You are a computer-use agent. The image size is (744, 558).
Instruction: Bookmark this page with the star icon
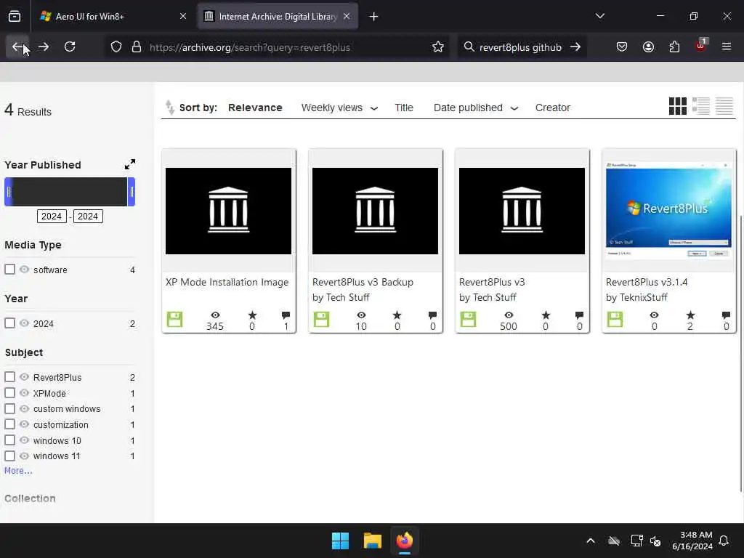click(x=438, y=47)
